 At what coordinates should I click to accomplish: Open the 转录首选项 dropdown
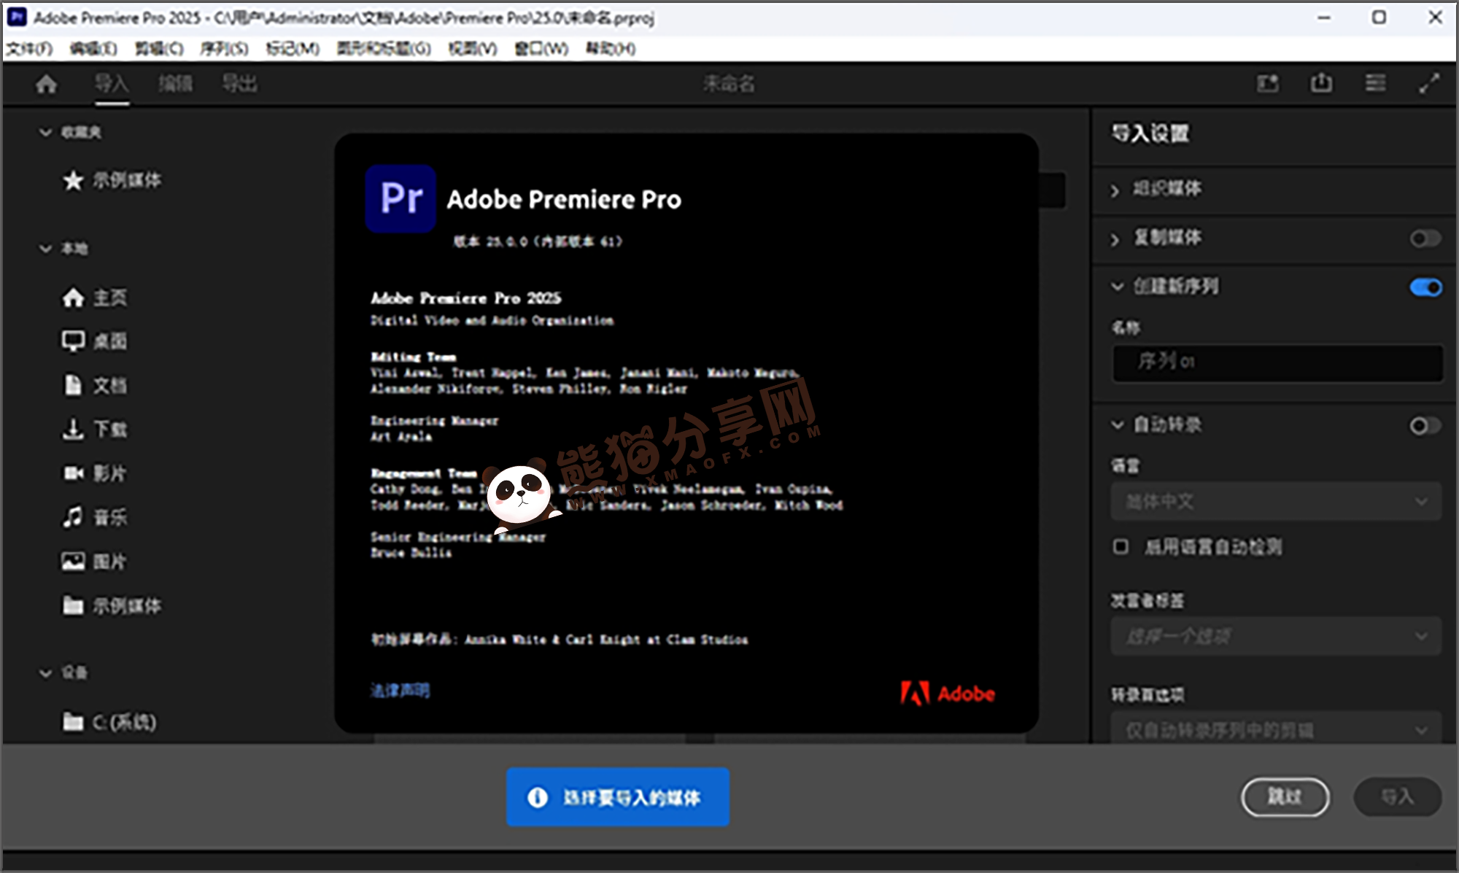(1276, 728)
